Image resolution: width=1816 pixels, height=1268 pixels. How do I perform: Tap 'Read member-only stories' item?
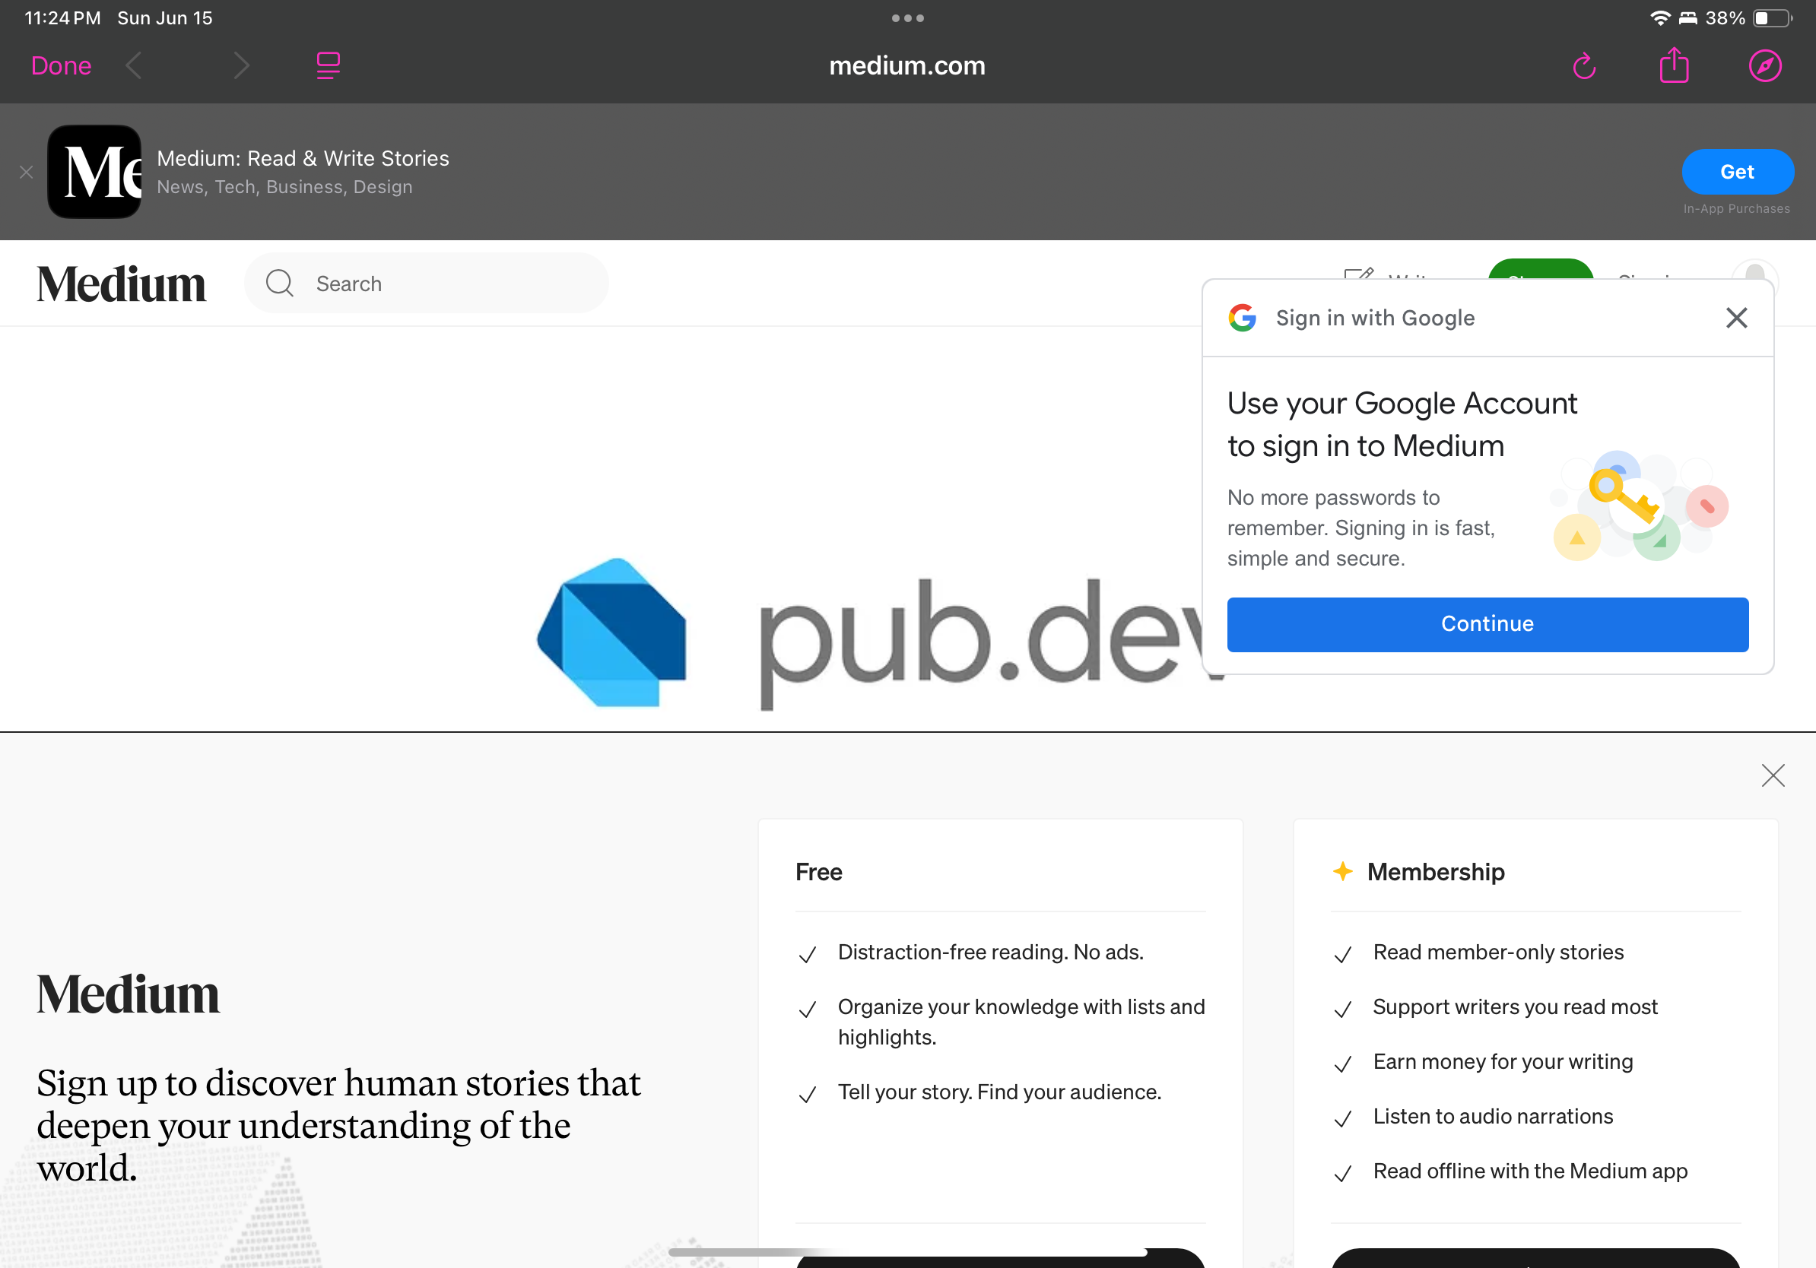click(x=1498, y=953)
